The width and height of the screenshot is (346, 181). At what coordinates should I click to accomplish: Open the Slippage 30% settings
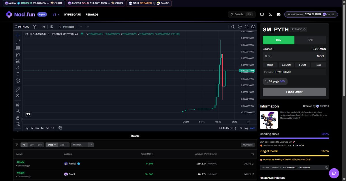(275, 81)
